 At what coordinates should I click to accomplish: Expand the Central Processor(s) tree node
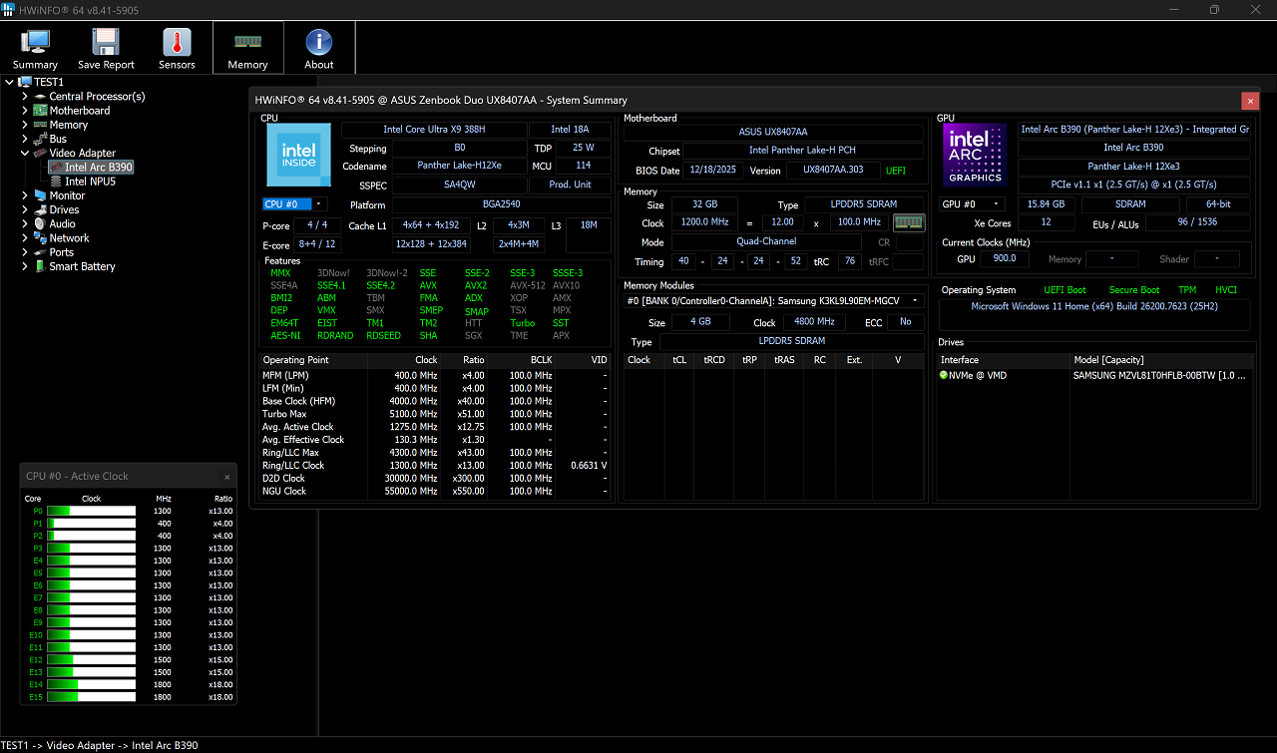click(25, 97)
